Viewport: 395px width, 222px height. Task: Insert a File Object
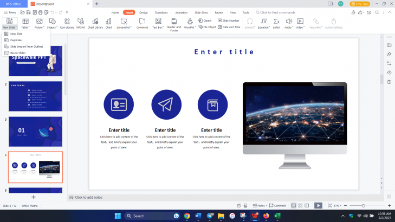pos(207,27)
